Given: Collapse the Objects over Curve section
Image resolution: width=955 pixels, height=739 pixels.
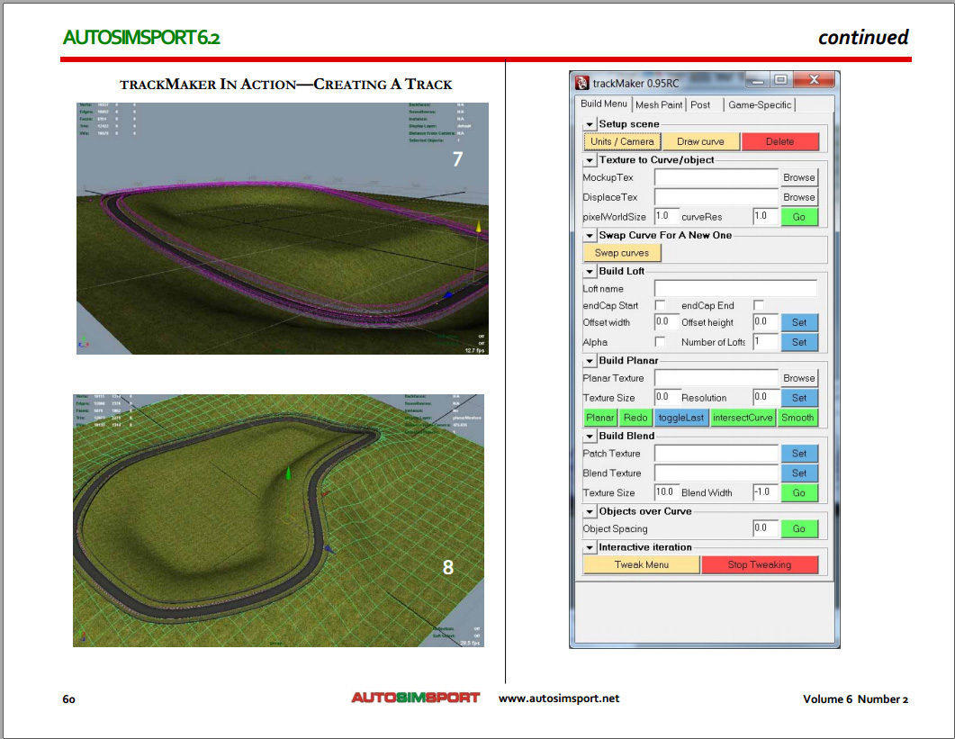Looking at the screenshot, I should click(x=590, y=512).
